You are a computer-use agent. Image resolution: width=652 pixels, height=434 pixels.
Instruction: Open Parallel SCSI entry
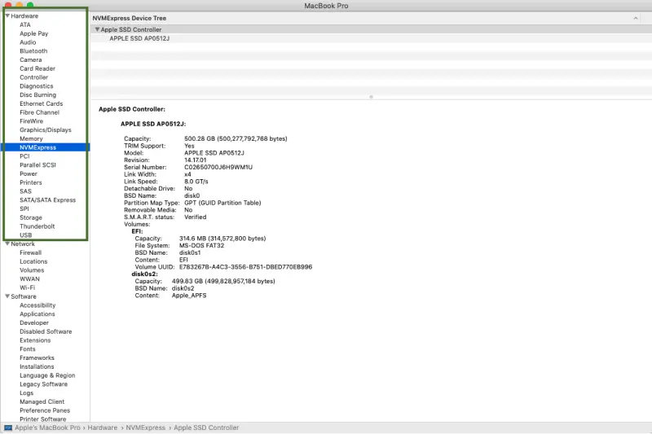37,164
